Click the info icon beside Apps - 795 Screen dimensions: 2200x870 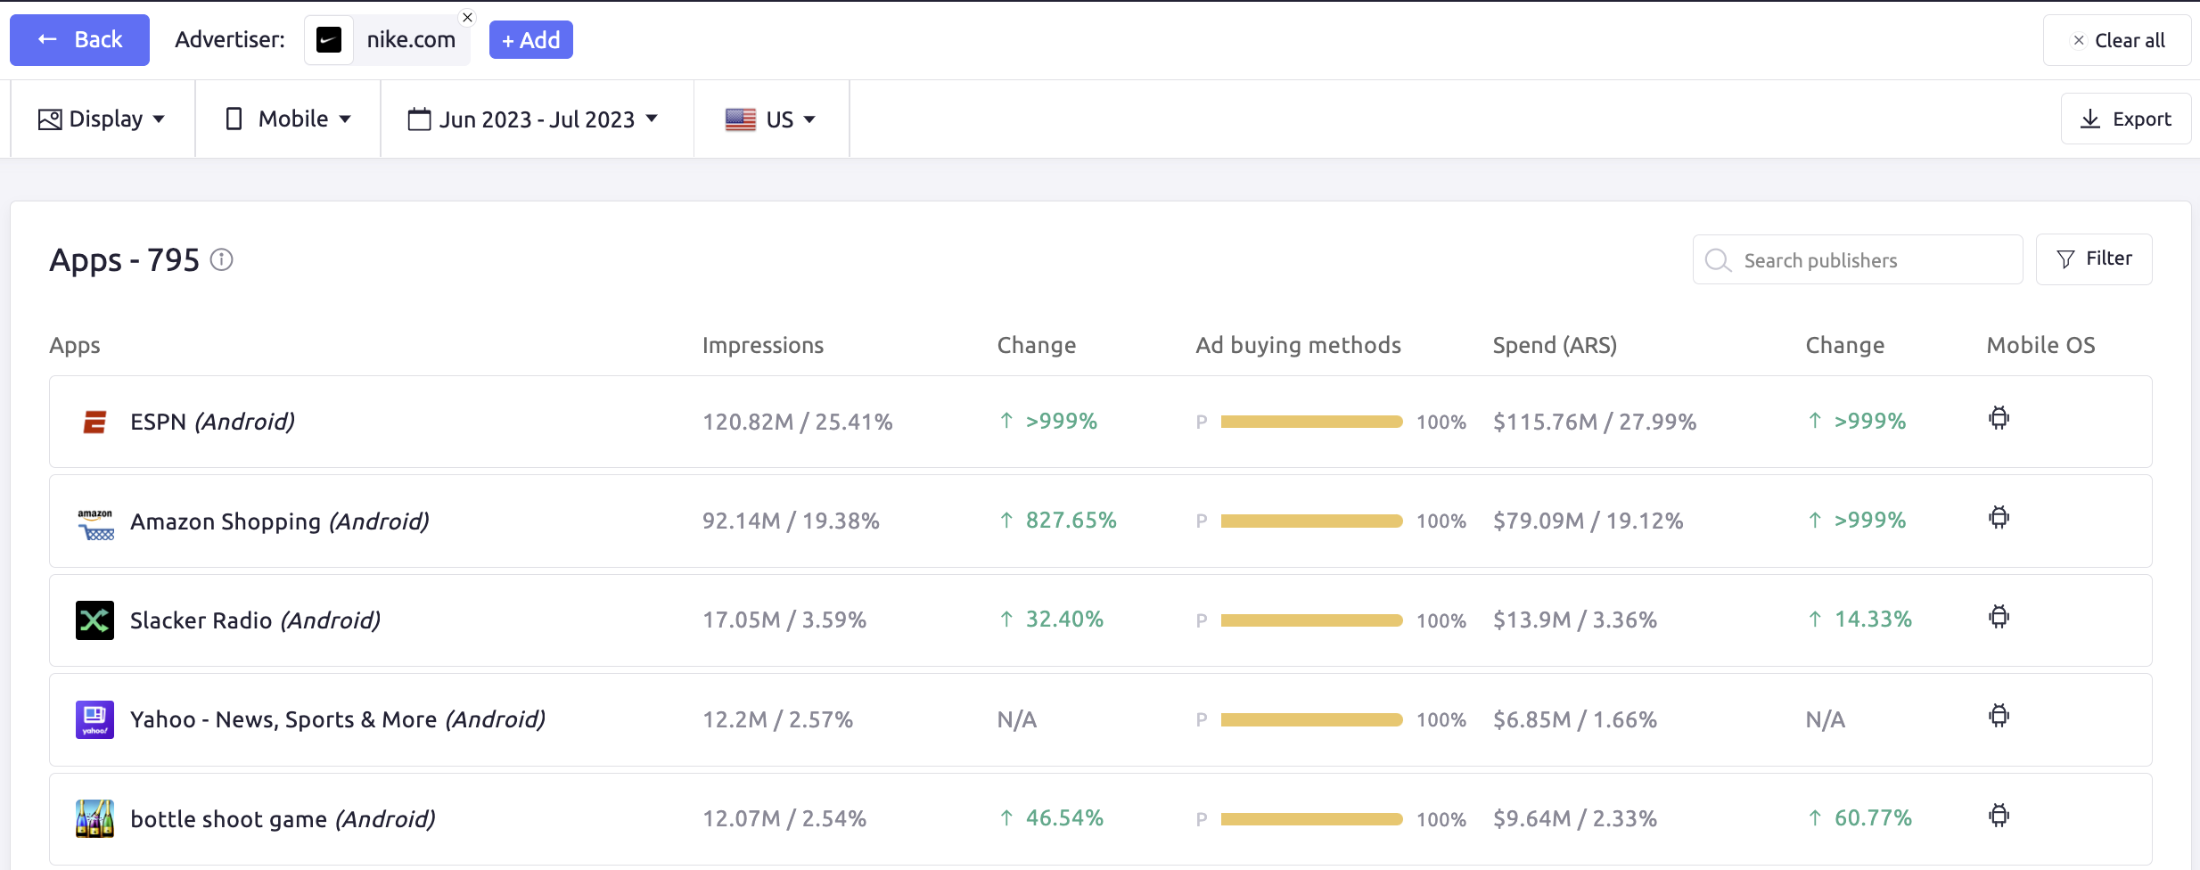[221, 259]
